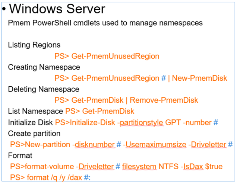Click the "Listing Regions" label
The image size is (237, 183).
click(34, 45)
